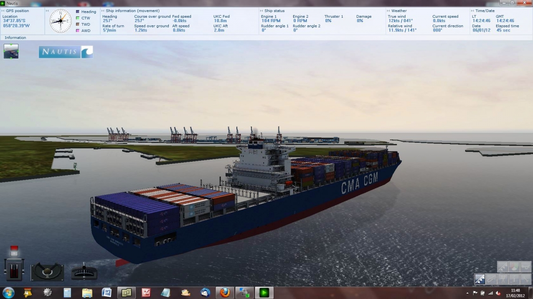
Task: Click the True wind 12kts / 041° value
Action: click(x=400, y=21)
